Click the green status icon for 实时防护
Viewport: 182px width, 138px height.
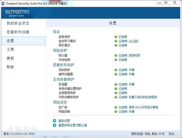116,70
